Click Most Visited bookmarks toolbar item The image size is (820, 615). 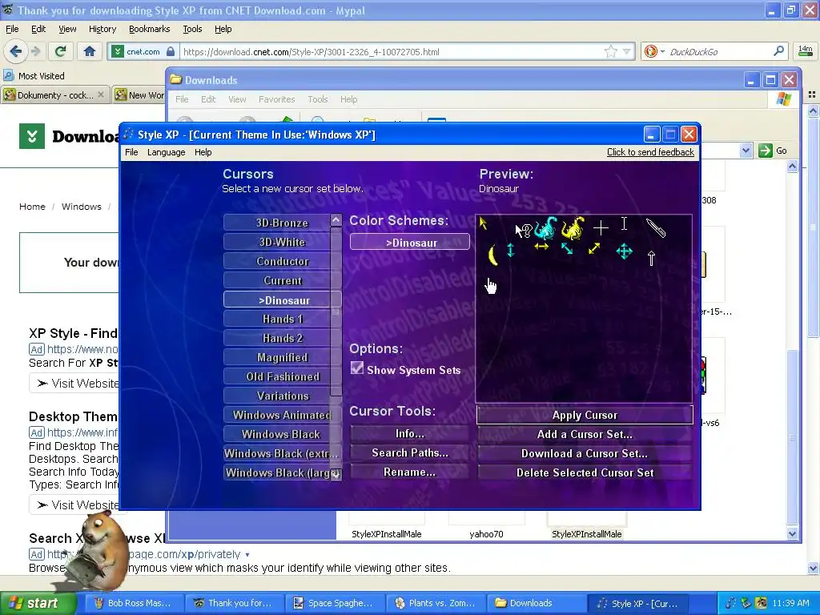coord(34,76)
